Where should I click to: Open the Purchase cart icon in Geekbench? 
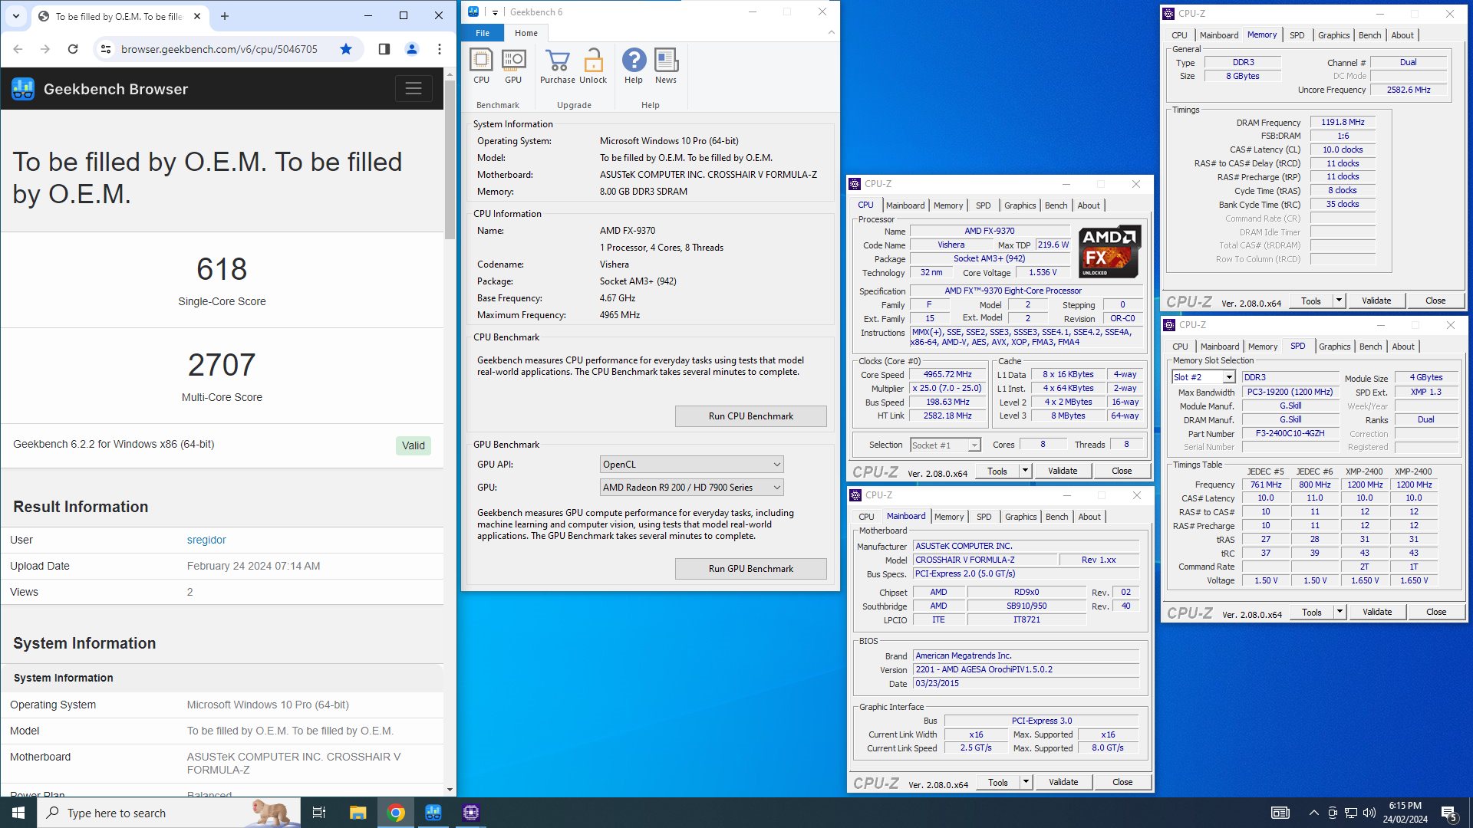click(558, 67)
